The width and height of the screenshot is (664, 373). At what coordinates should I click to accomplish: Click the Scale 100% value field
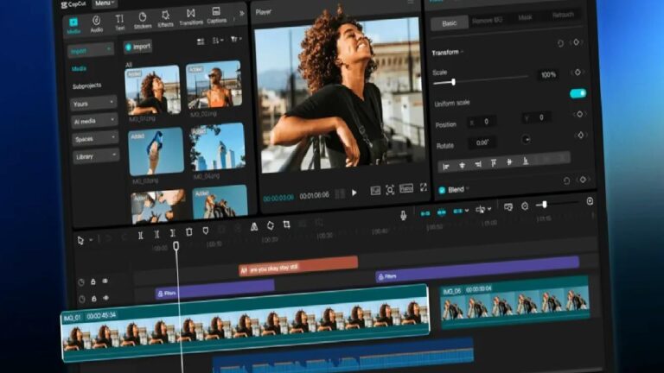549,75
